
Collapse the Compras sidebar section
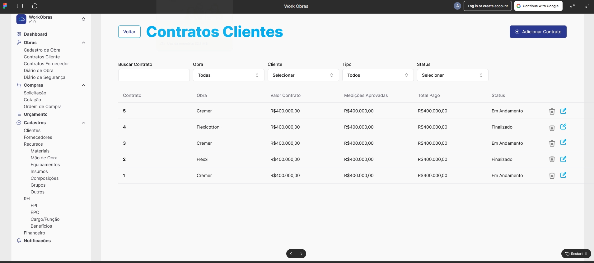click(x=83, y=85)
